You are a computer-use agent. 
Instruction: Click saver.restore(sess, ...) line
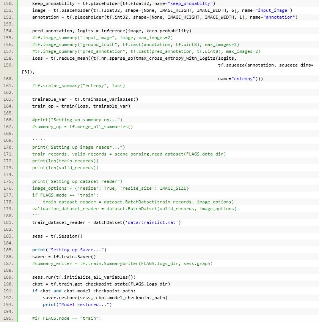[x=105, y=298]
